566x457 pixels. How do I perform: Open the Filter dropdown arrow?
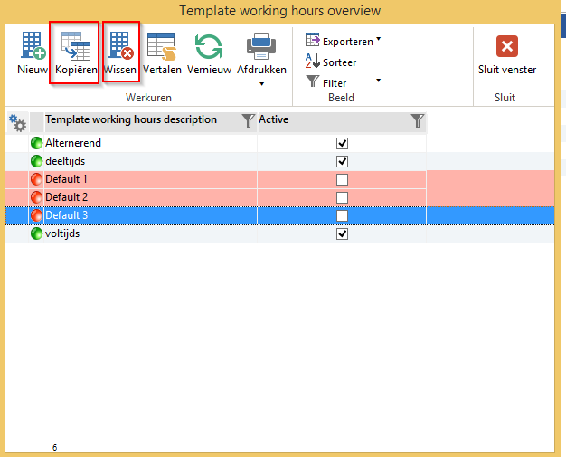coord(378,81)
